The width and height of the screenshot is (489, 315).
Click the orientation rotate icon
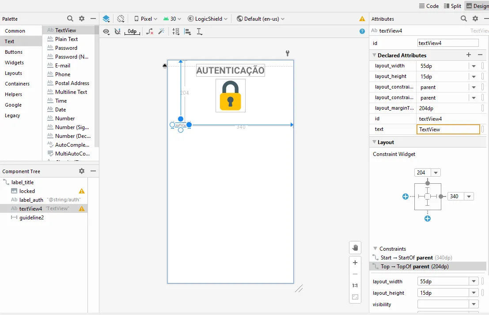(121, 19)
